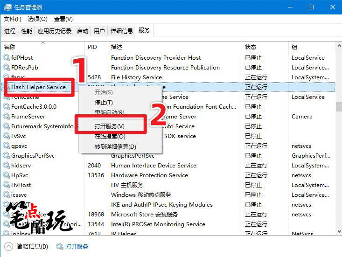Click gear icon next to FDResPub service
This screenshot has width=342, height=257.
point(7,67)
